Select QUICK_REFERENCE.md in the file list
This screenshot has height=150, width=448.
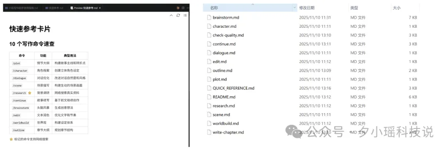point(234,88)
